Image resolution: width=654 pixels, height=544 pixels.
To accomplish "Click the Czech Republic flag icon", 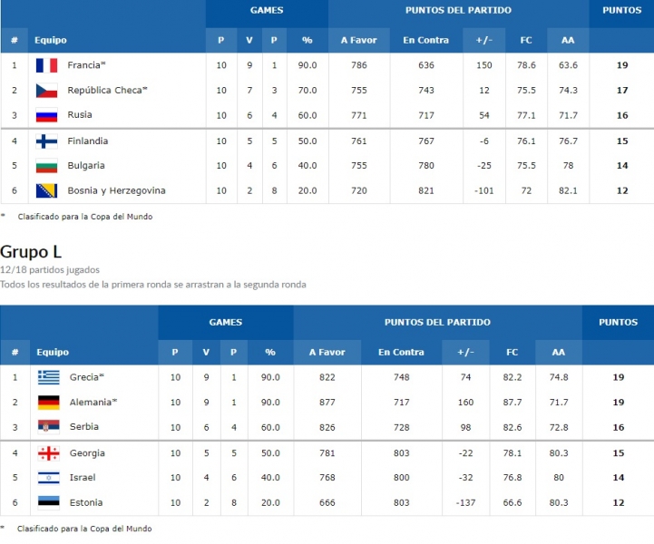I will click(x=47, y=91).
